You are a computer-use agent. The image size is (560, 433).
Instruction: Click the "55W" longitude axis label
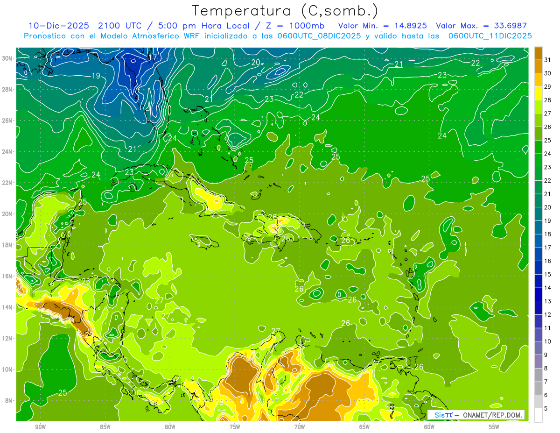(494, 427)
